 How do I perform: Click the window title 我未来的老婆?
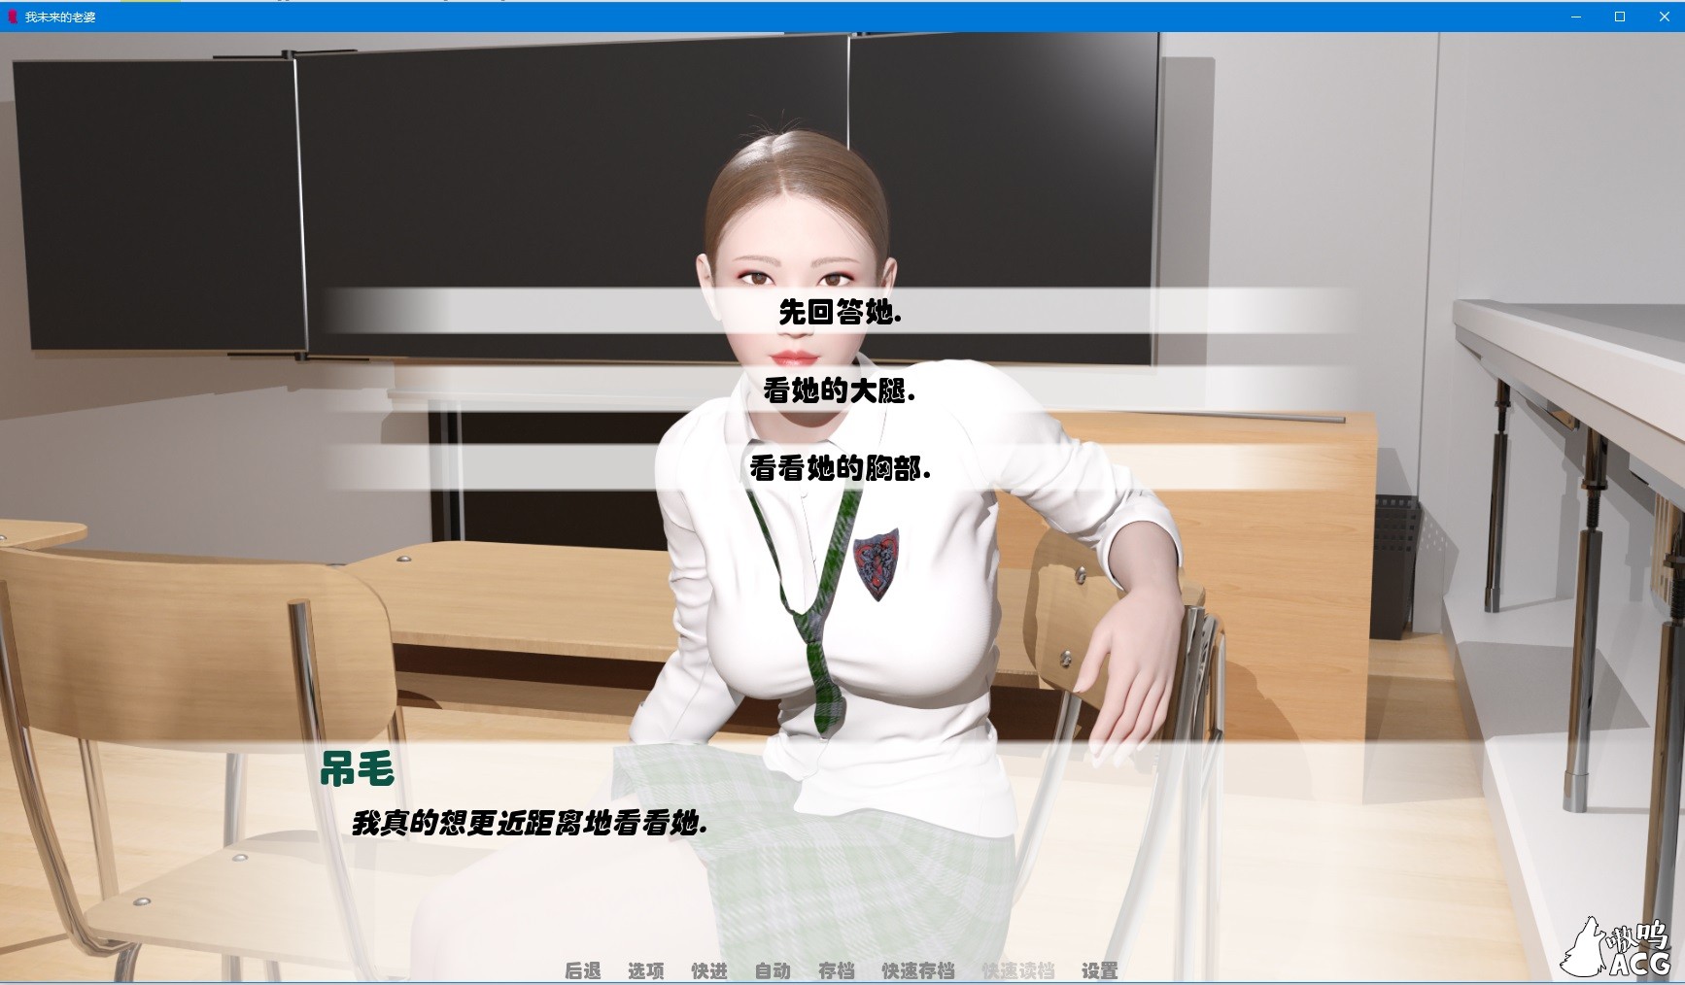pos(60,17)
